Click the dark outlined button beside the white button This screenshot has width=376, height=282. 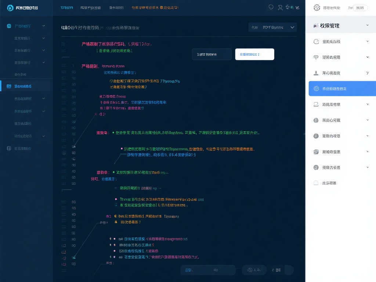click(211, 54)
